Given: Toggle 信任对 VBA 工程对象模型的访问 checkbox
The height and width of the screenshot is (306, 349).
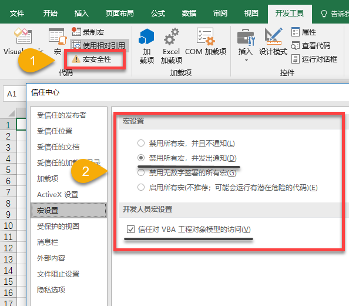Looking at the screenshot, I should point(130,229).
